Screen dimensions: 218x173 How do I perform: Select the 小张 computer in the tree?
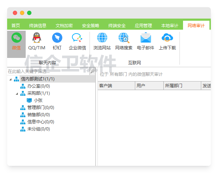click(x=38, y=100)
